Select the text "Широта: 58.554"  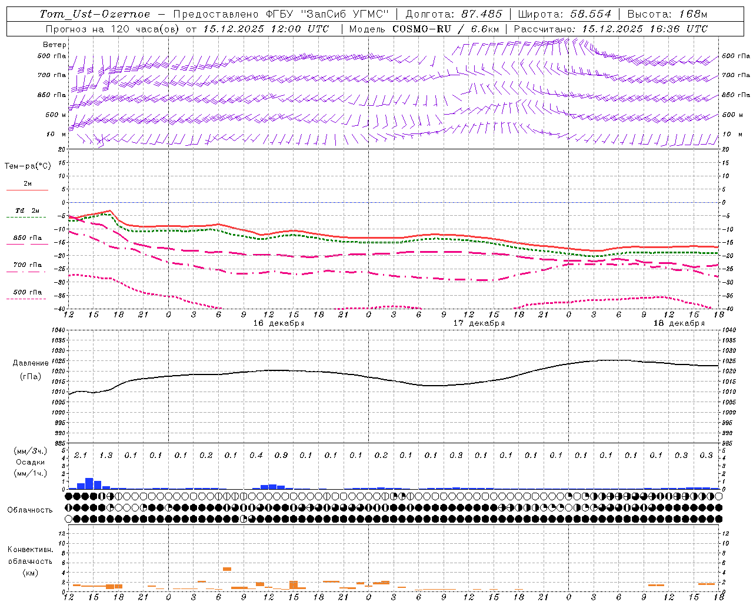(x=565, y=14)
